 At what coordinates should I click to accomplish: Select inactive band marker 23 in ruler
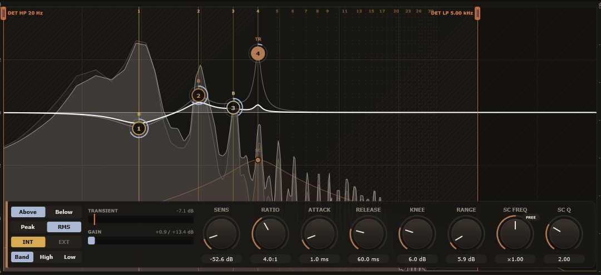click(408, 11)
